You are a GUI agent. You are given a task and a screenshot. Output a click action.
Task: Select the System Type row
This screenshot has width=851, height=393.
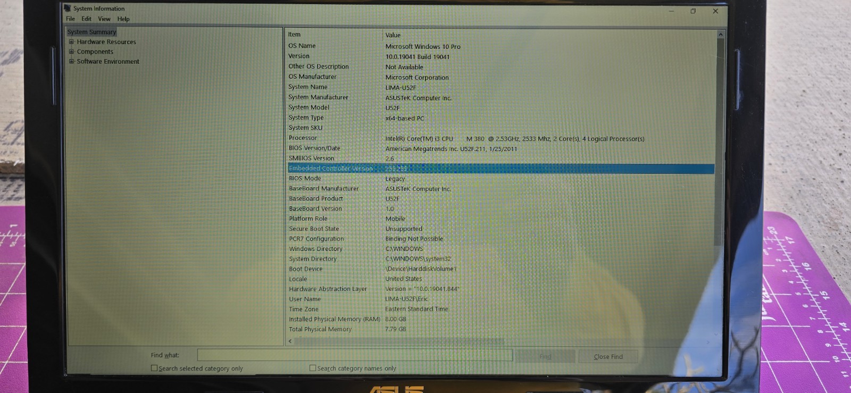coord(500,118)
